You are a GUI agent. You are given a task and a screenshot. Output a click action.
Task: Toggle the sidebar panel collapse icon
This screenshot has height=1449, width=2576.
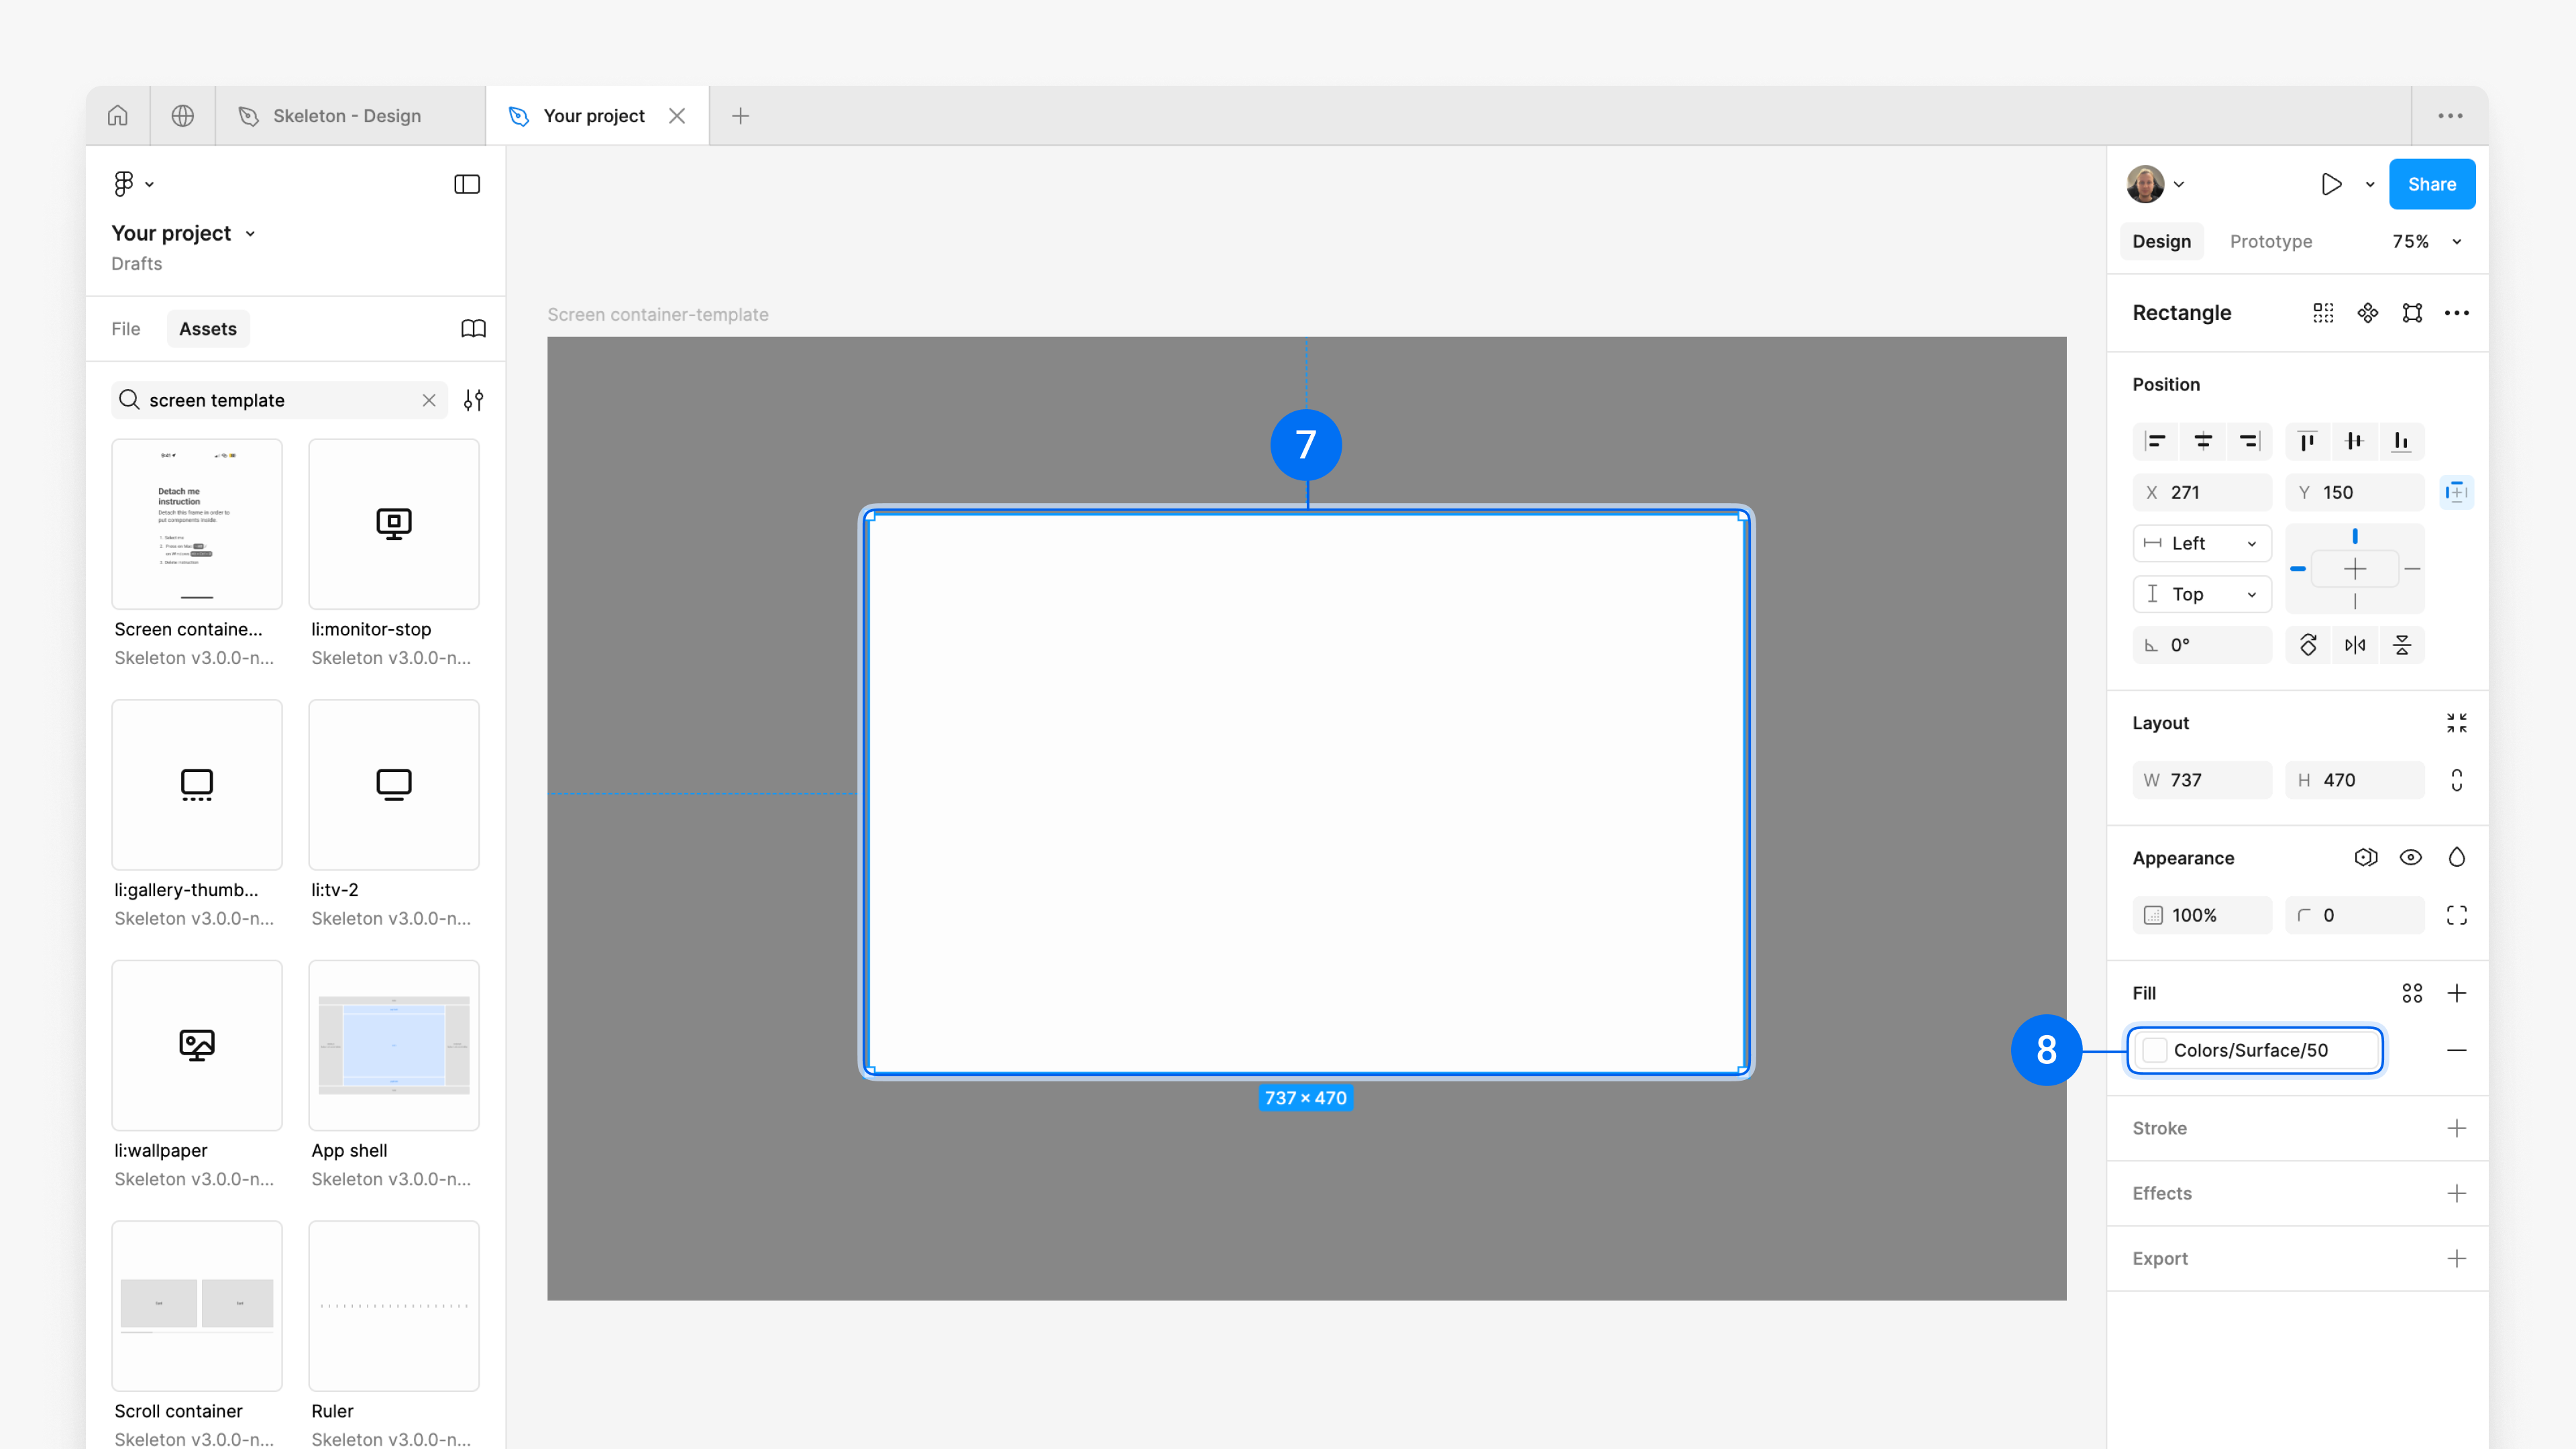pyautogui.click(x=467, y=184)
